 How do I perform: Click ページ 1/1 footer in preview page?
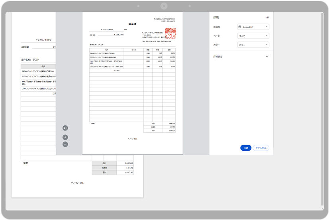pos(132,139)
